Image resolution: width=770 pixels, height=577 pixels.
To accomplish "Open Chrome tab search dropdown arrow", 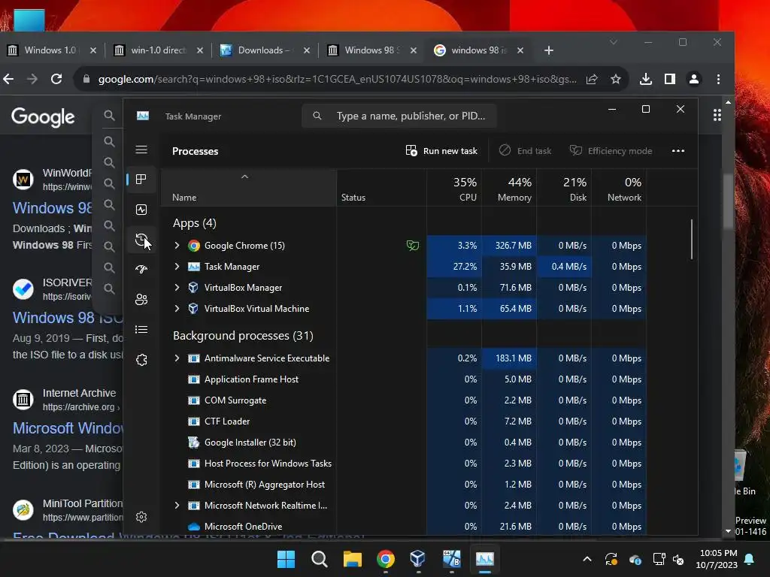I will [614, 42].
